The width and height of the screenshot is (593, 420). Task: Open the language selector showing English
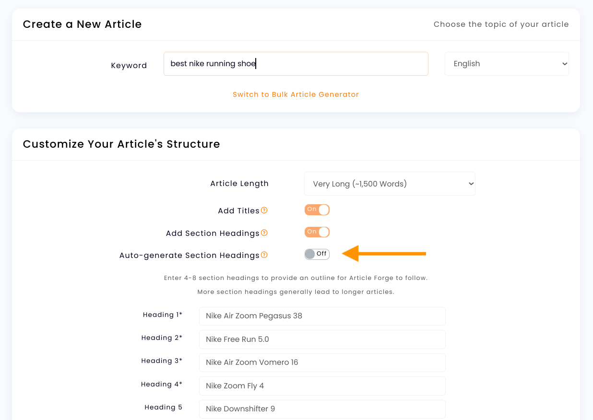pyautogui.click(x=507, y=63)
